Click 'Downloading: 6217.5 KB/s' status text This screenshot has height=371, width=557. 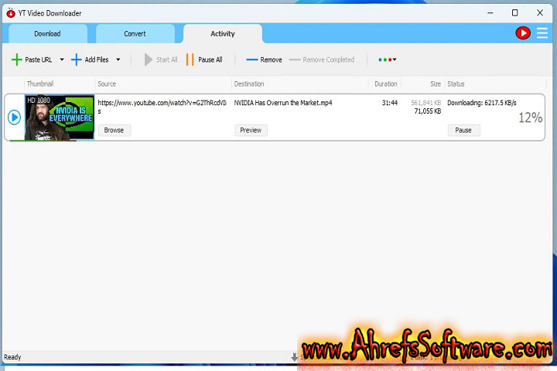pyautogui.click(x=482, y=103)
